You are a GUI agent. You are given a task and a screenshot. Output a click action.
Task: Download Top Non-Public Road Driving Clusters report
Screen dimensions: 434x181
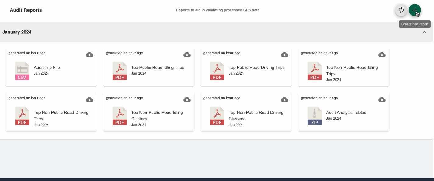pos(284,100)
